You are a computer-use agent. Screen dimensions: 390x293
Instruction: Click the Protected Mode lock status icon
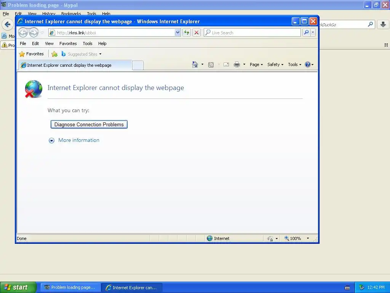[270, 239]
